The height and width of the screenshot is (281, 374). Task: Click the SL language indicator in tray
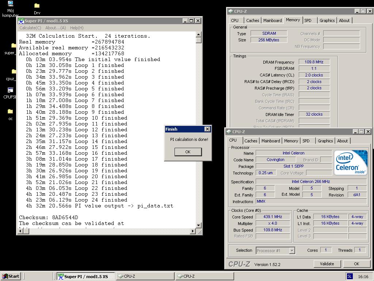[x=350, y=277]
